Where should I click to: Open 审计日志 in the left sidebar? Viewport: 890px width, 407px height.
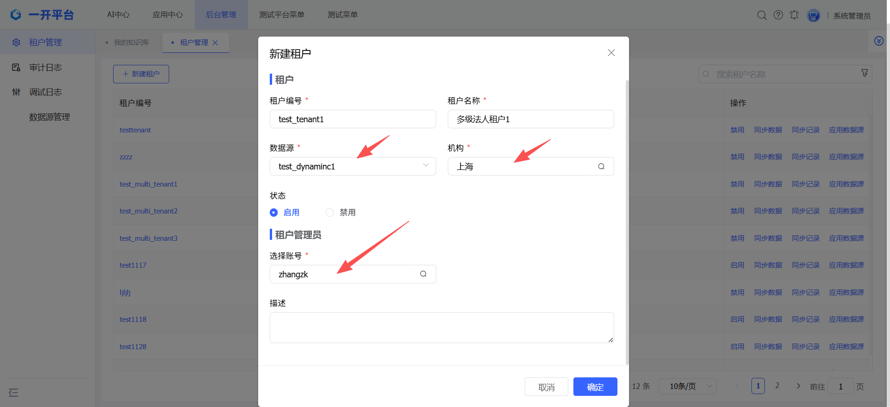click(x=45, y=68)
